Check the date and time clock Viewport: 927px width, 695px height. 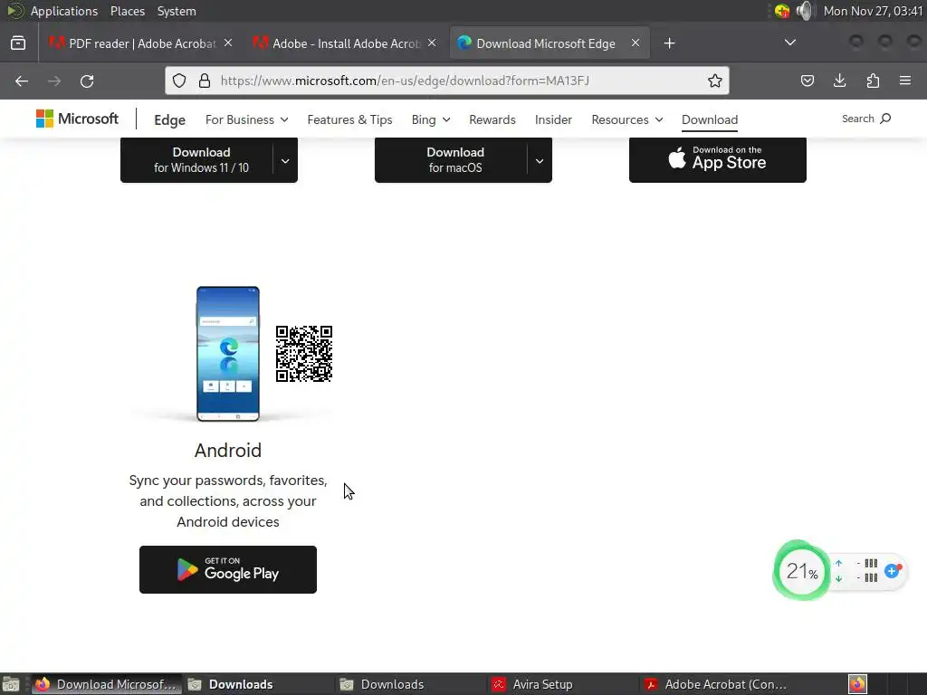click(874, 11)
